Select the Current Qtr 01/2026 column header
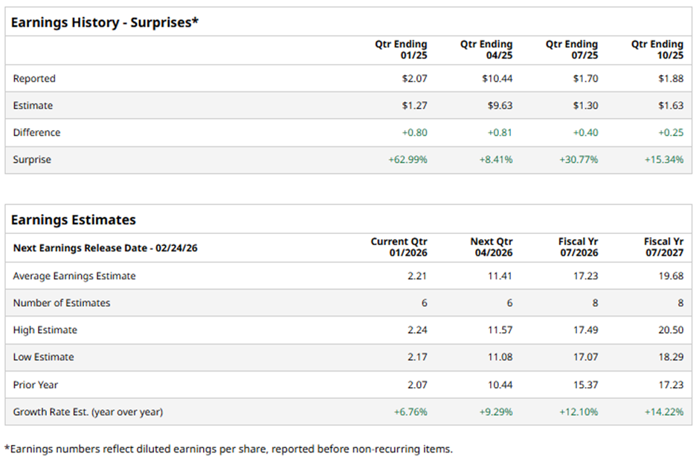The width and height of the screenshot is (699, 474). click(x=399, y=247)
